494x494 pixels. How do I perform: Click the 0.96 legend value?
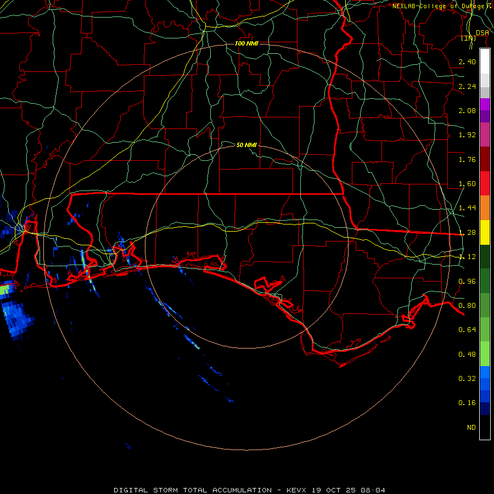coord(467,282)
